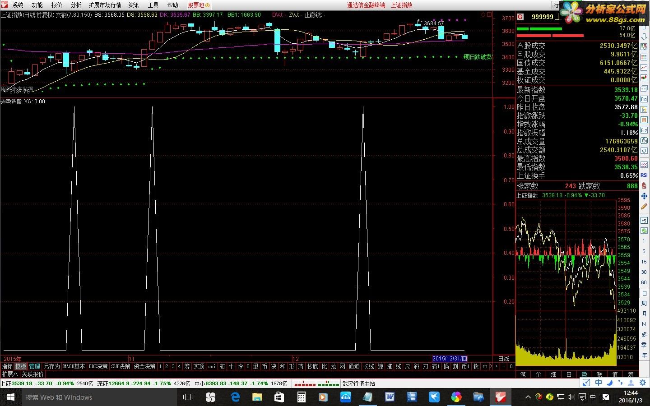
Task: Click the F10 info sidebar icon
Action: click(644, 99)
